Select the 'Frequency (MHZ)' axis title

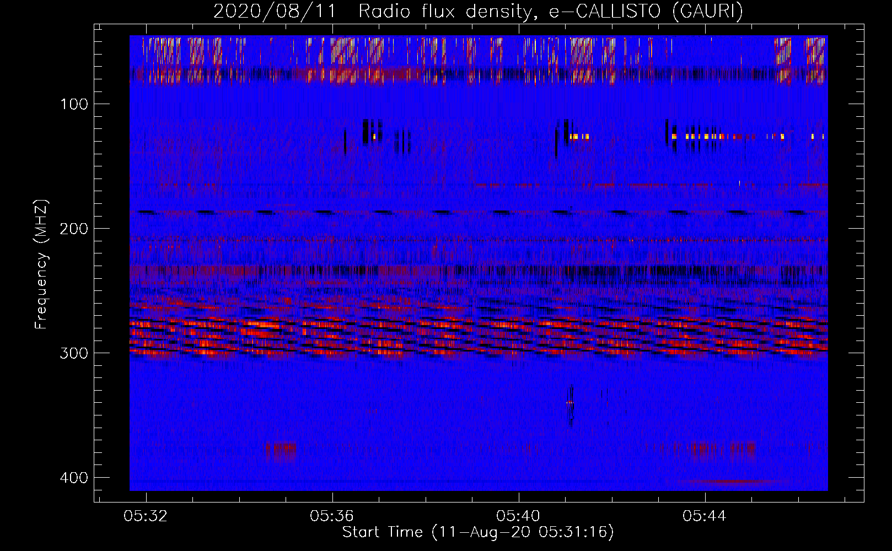(x=41, y=264)
